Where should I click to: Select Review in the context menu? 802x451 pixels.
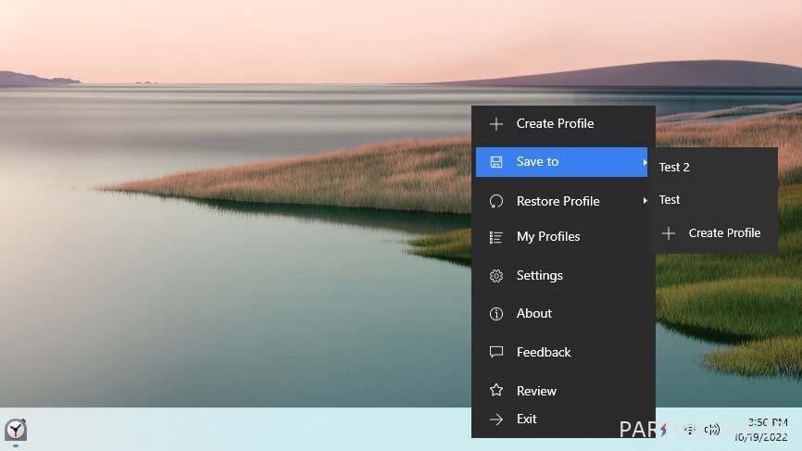pos(563,391)
